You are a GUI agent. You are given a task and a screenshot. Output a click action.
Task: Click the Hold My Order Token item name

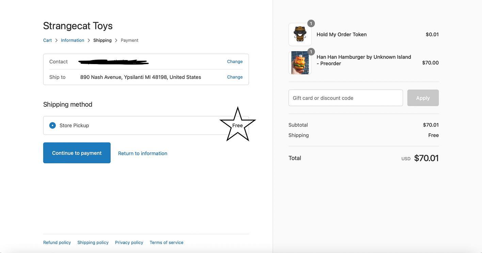tap(342, 34)
